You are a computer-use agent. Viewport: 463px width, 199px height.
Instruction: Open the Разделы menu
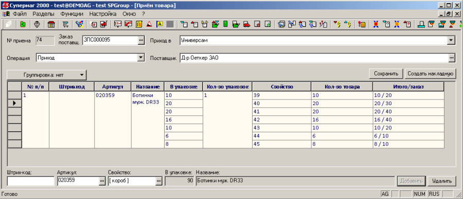(43, 14)
